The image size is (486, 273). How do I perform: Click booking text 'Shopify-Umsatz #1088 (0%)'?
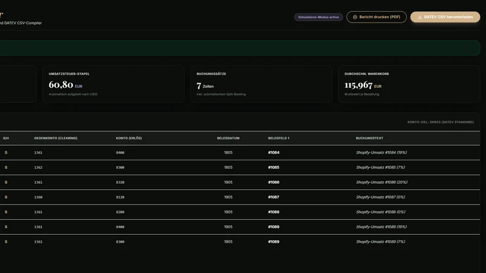381,212
